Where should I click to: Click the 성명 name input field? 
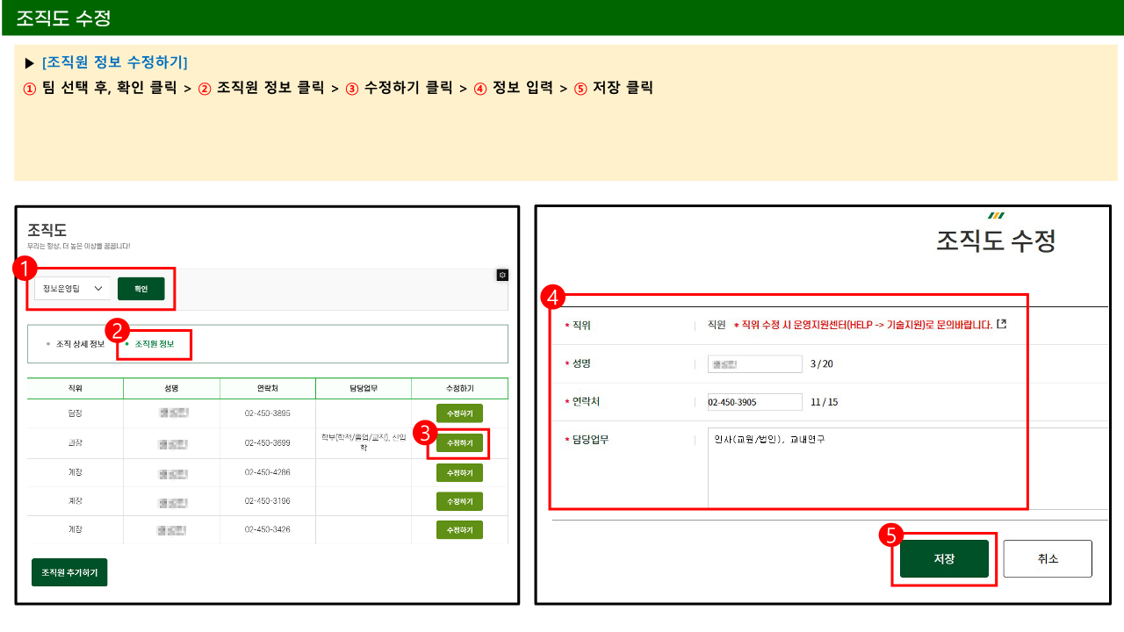tap(754, 364)
